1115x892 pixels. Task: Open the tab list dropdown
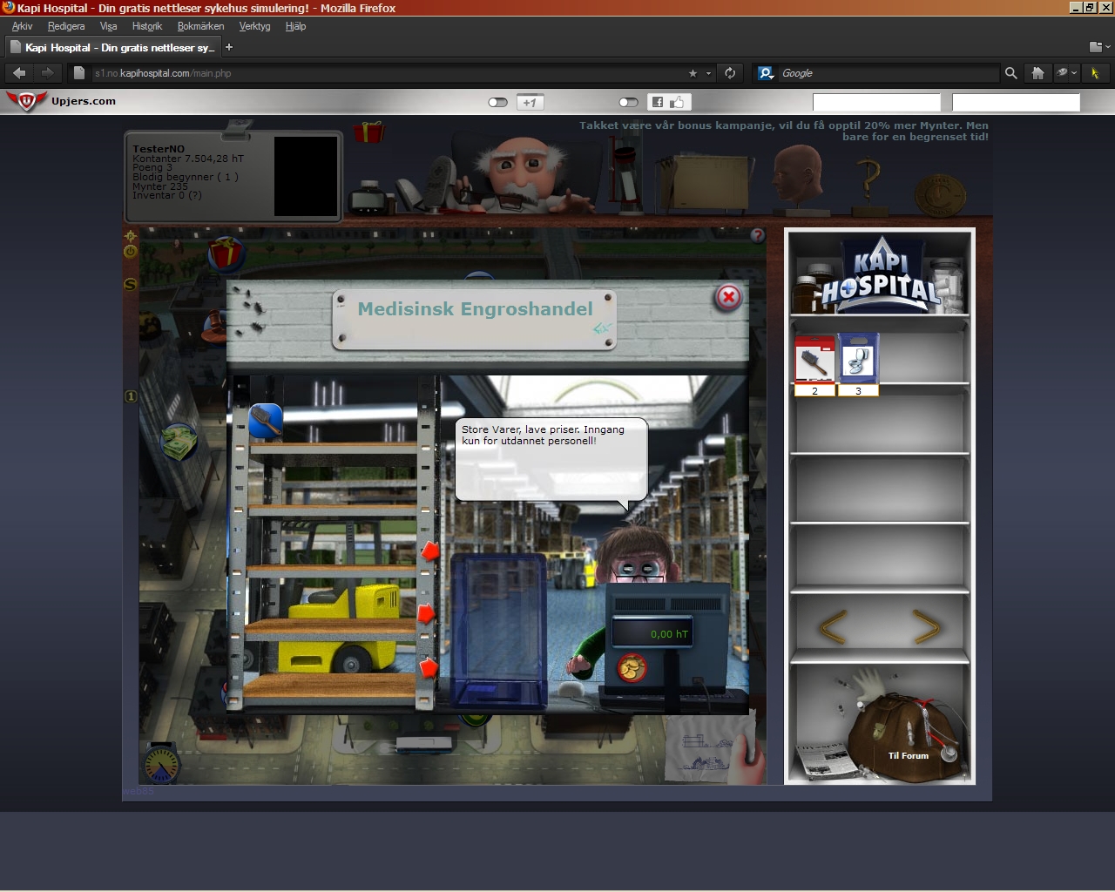tap(1099, 47)
